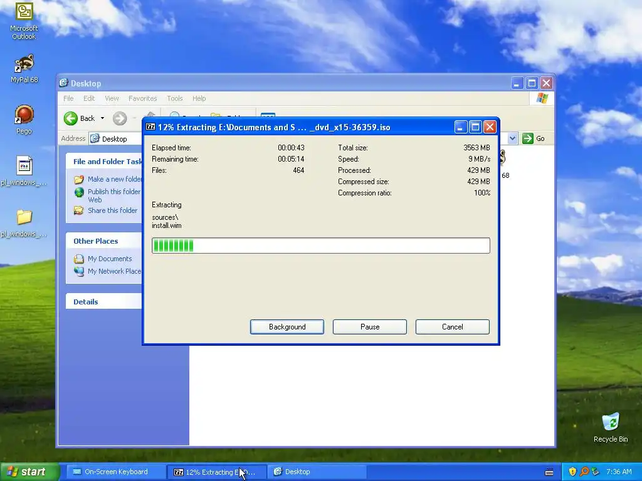Click the Windows flag logo in toolbar
This screenshot has width=642, height=481.
(x=542, y=98)
